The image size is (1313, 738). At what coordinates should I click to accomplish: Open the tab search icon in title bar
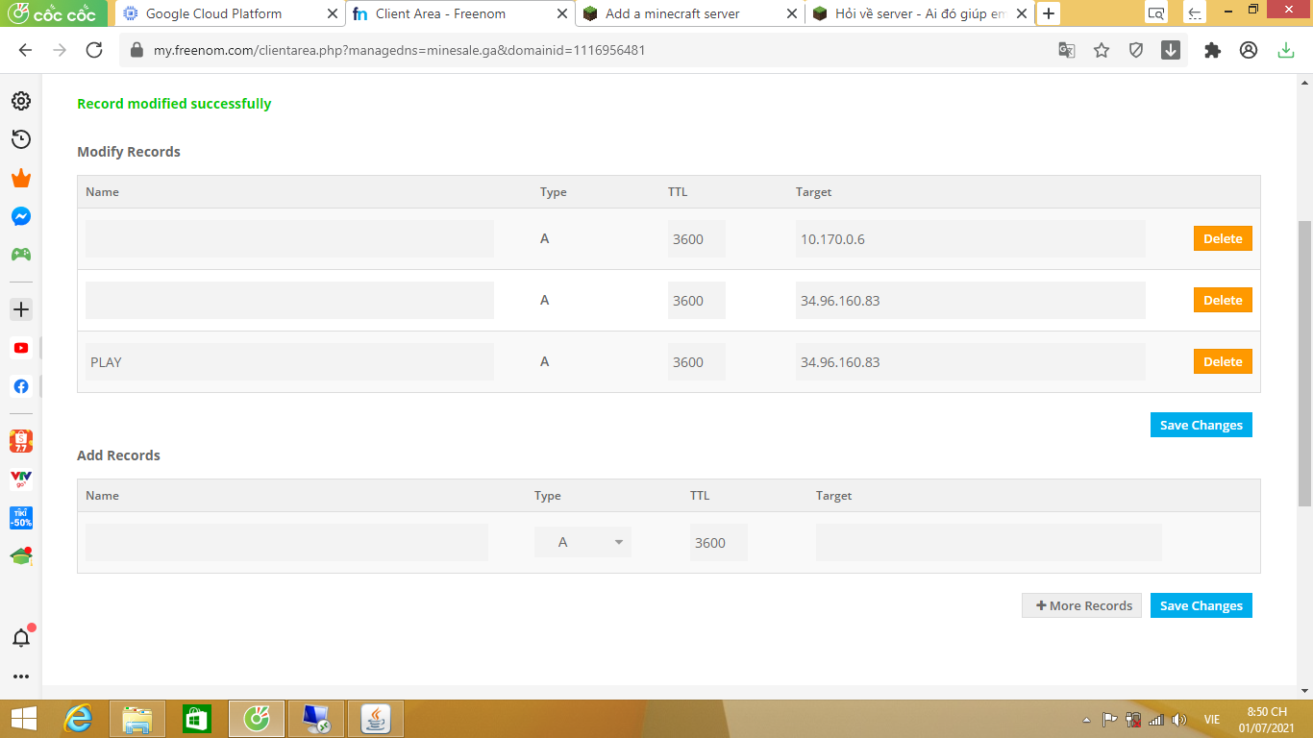pos(1156,13)
